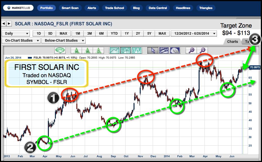Select the first MAX range button

(x=63, y=34)
